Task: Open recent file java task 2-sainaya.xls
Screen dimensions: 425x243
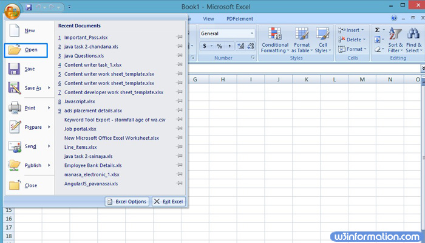Action: coord(89,157)
